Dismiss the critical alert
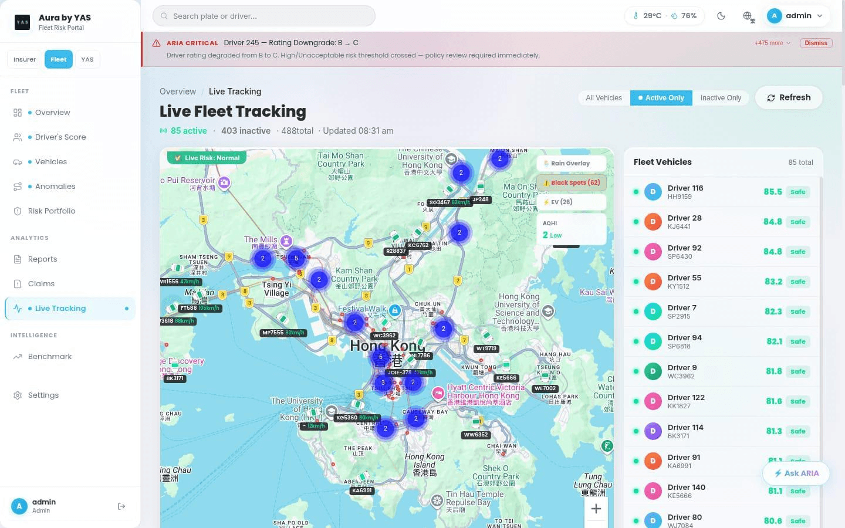845x528 pixels. point(816,43)
